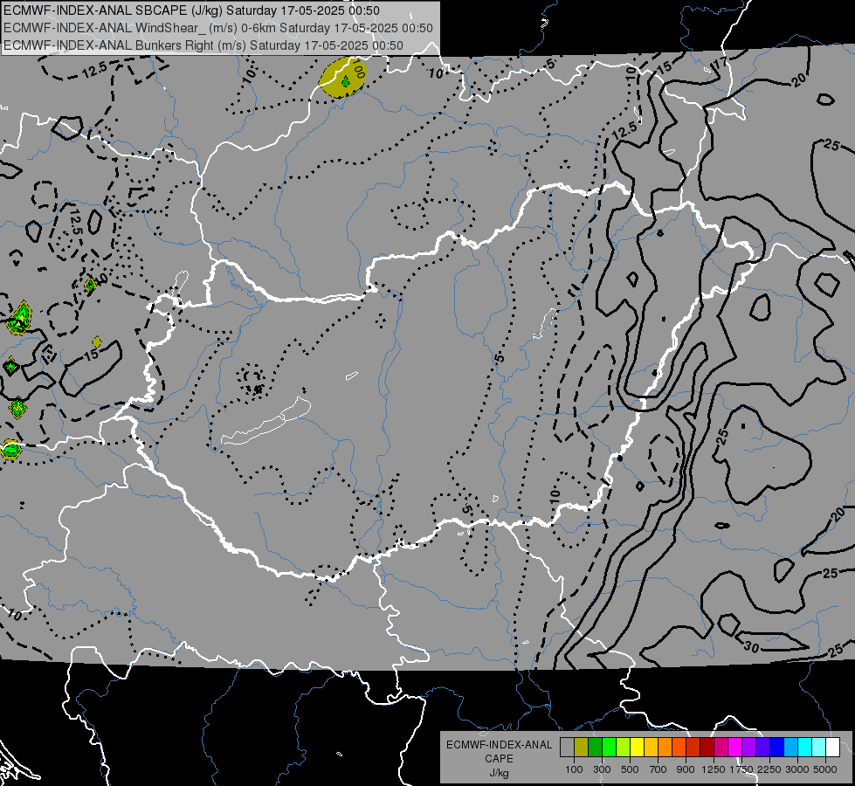Select the gray first swatch in CAPE legend
Screen dimensions: 855x786
(567, 747)
